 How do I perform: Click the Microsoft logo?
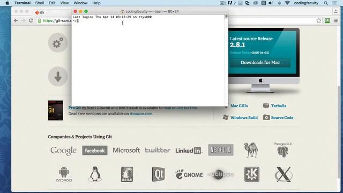tap(126, 150)
